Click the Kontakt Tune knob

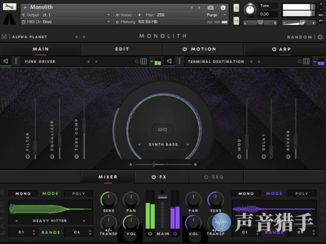250,9
